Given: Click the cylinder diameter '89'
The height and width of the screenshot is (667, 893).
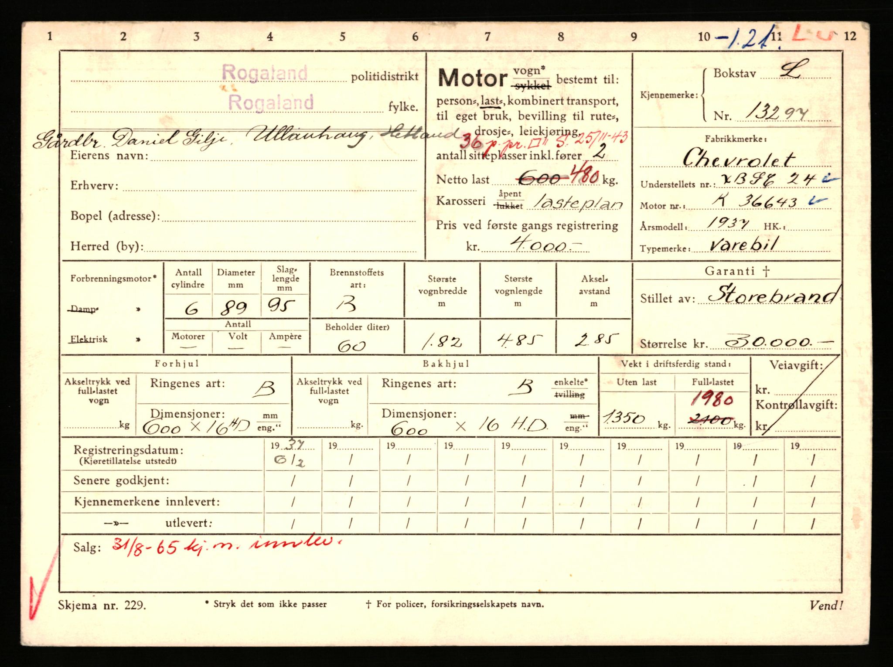Looking at the screenshot, I should click(x=234, y=308).
